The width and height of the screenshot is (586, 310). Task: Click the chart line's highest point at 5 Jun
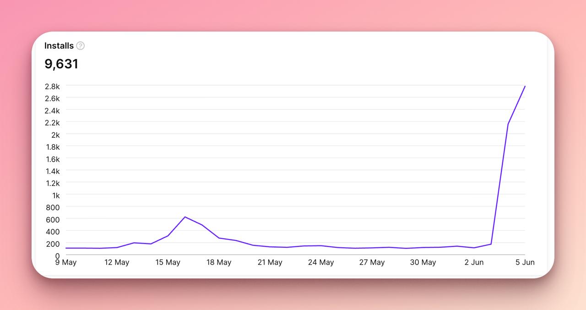click(x=525, y=86)
